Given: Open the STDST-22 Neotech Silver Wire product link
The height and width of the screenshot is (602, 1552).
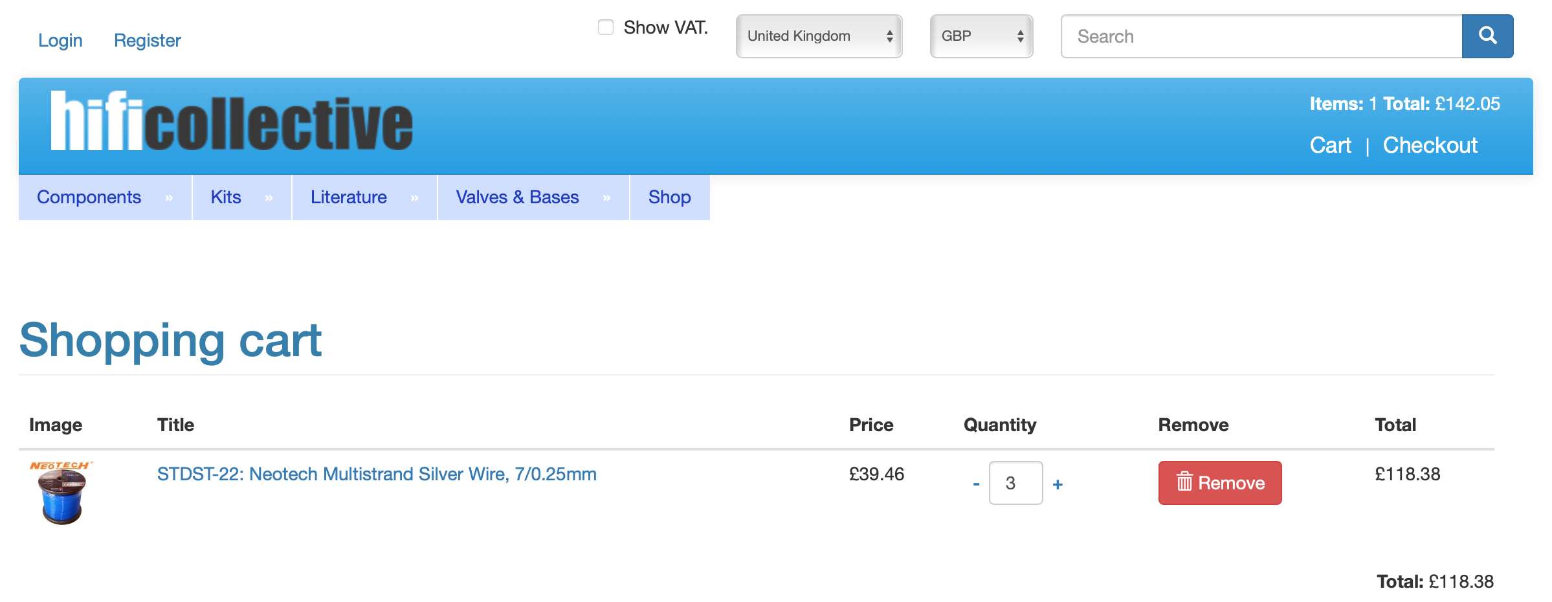Looking at the screenshot, I should [x=377, y=474].
